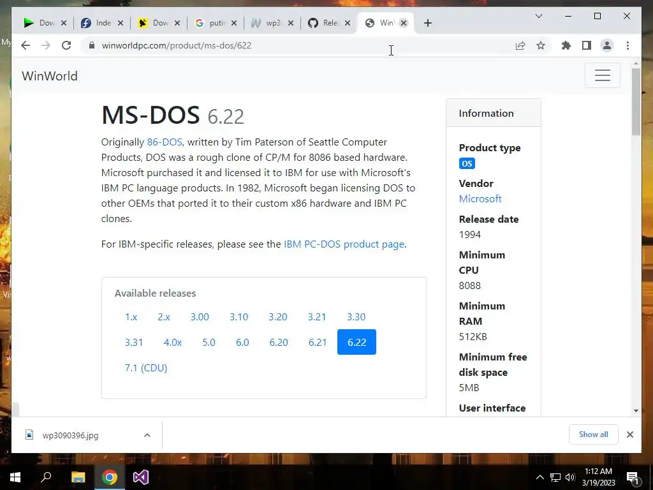The height and width of the screenshot is (490, 653).
Task: Select release 1.x
Action: (x=131, y=316)
